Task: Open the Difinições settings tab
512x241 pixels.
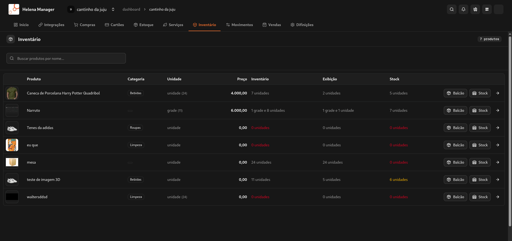Action: click(x=302, y=25)
